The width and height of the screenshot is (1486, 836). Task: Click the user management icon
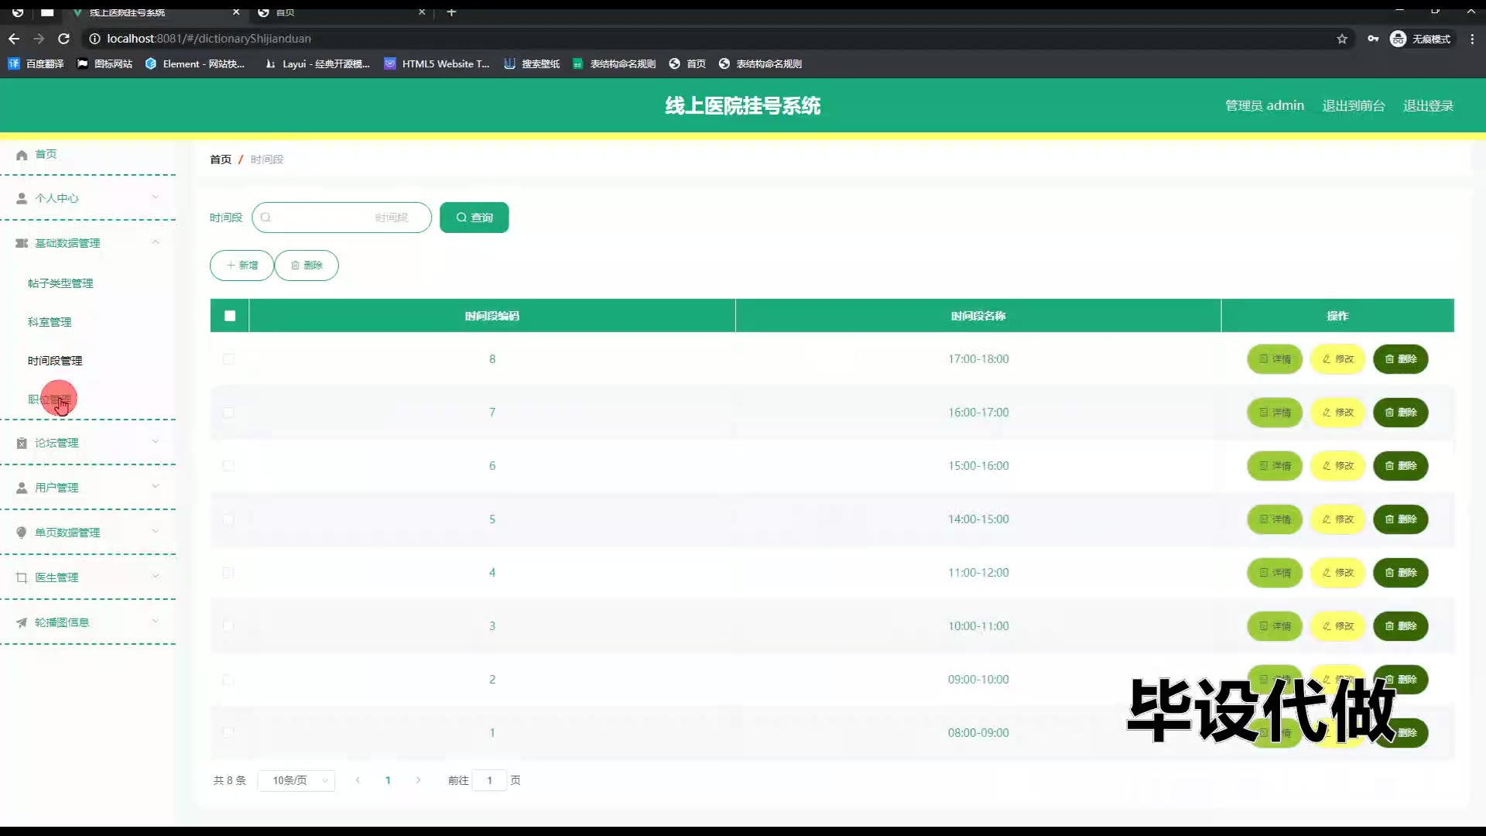pyautogui.click(x=22, y=488)
